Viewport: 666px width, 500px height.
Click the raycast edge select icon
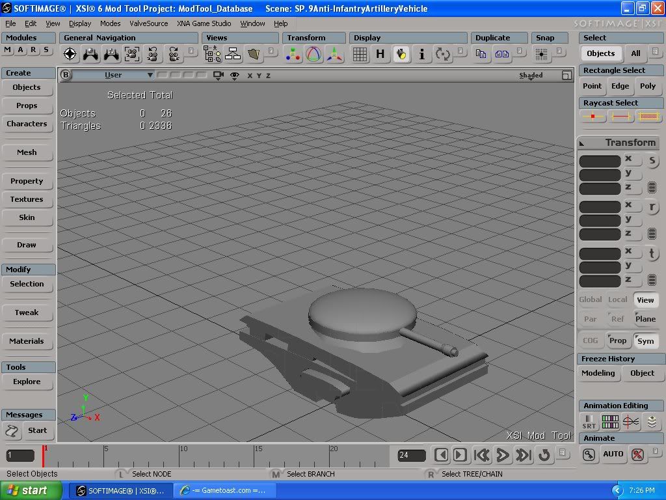click(x=620, y=116)
